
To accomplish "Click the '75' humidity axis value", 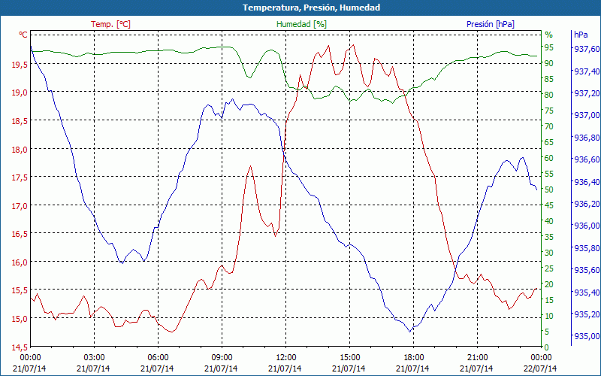I will pyautogui.click(x=549, y=111).
